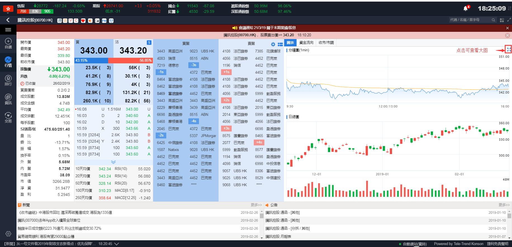Click 10天均價 value 342.34

[x=105, y=169]
